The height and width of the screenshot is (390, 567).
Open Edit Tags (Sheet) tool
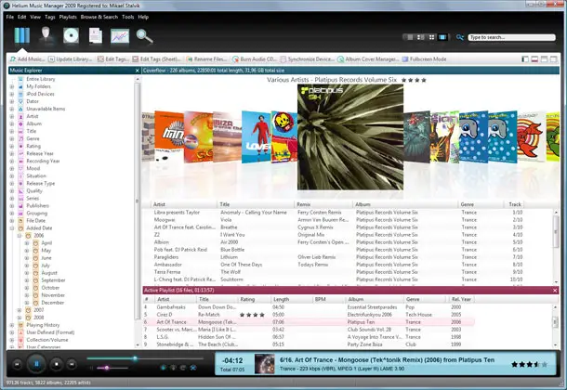156,59
